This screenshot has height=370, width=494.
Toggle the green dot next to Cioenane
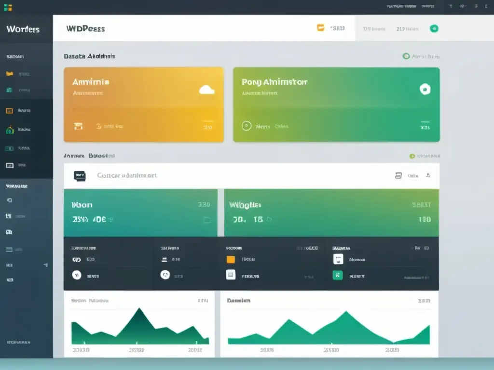click(x=412, y=156)
